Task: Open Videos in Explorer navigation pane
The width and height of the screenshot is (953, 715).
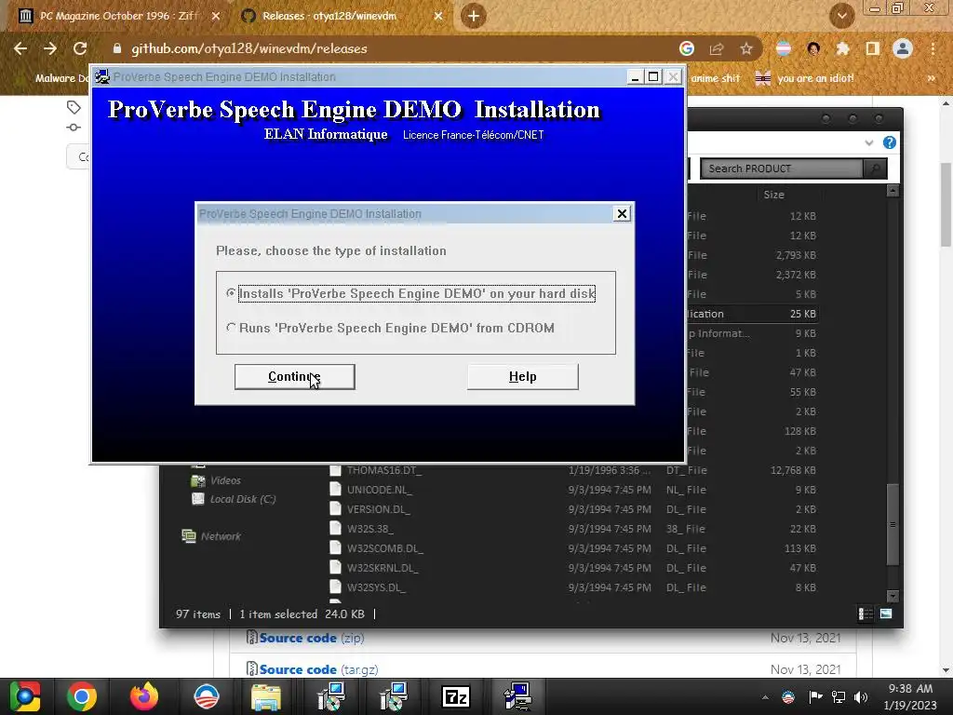Action: pos(216,480)
